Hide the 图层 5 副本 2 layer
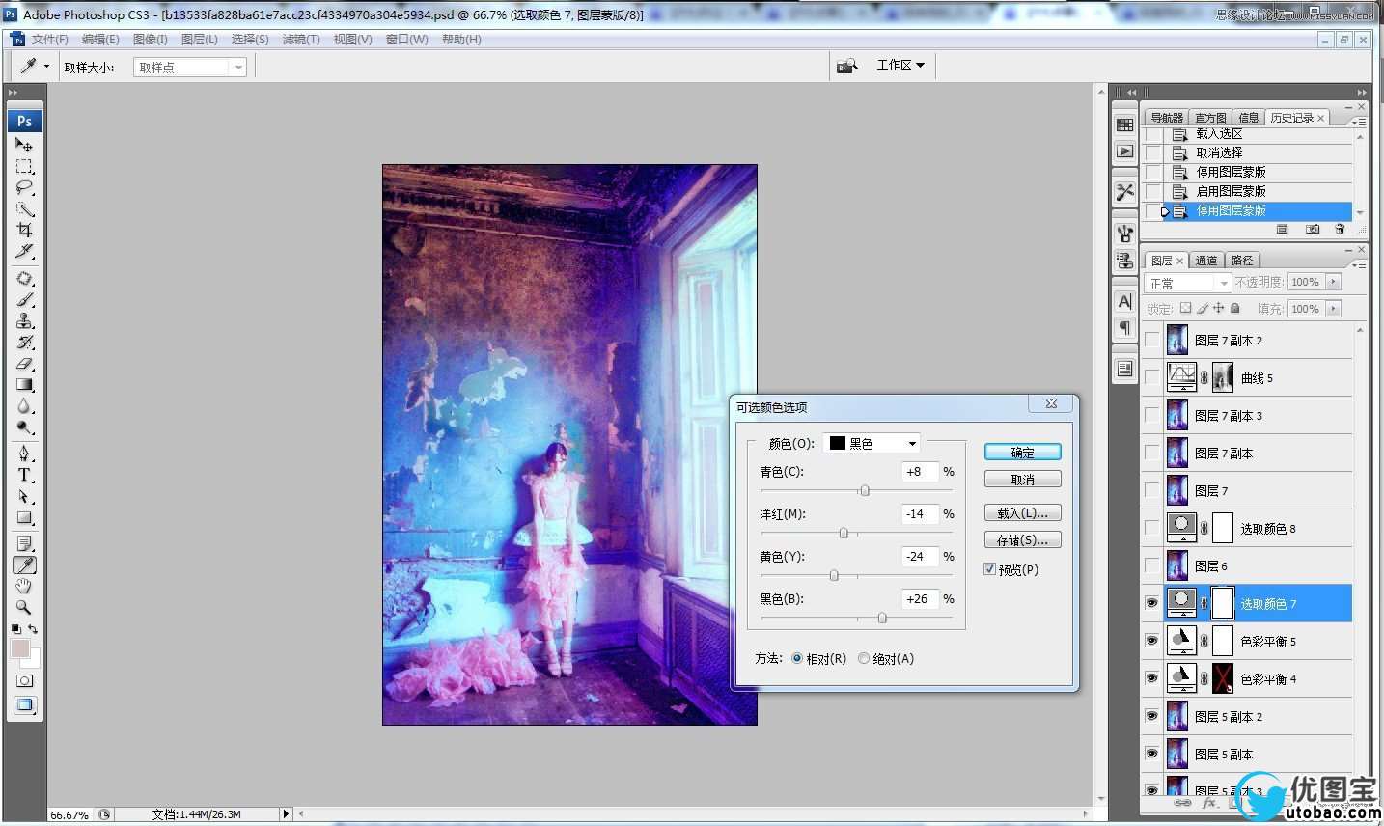The image size is (1384, 826). pyautogui.click(x=1151, y=716)
